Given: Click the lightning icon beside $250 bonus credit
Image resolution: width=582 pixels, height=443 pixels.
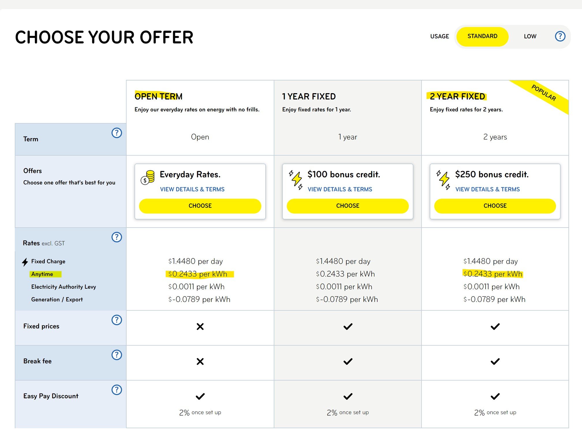Looking at the screenshot, I should click(x=443, y=180).
